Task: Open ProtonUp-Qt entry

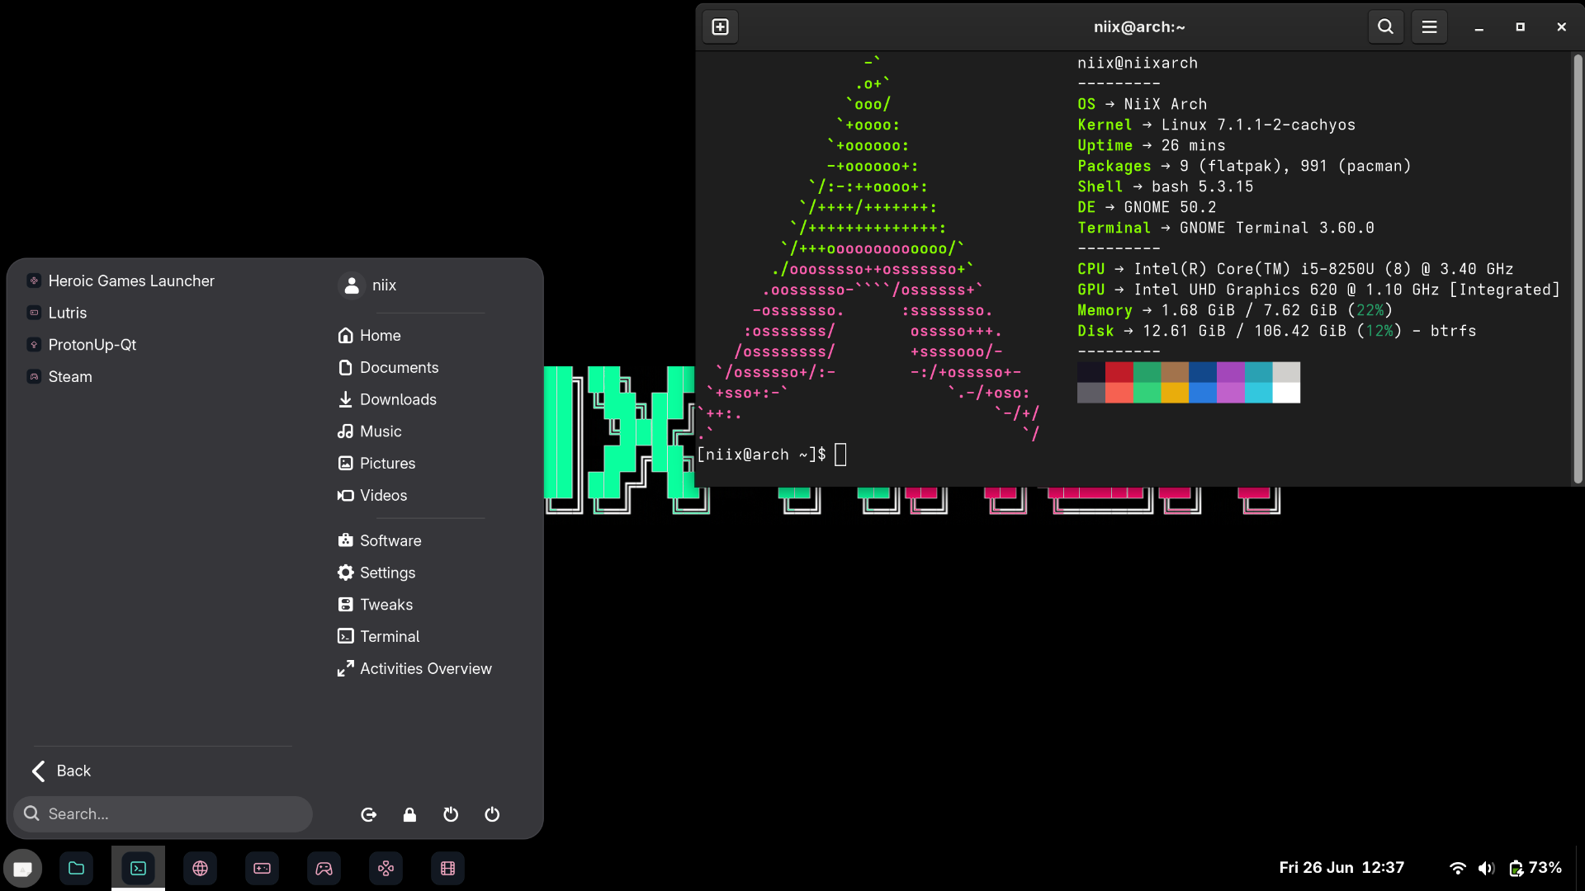Action: (81, 345)
